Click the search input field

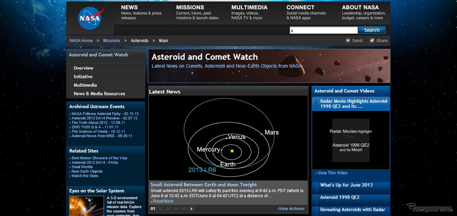click(324, 30)
